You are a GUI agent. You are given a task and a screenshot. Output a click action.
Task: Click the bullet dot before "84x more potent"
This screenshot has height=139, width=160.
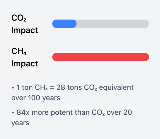point(13,113)
